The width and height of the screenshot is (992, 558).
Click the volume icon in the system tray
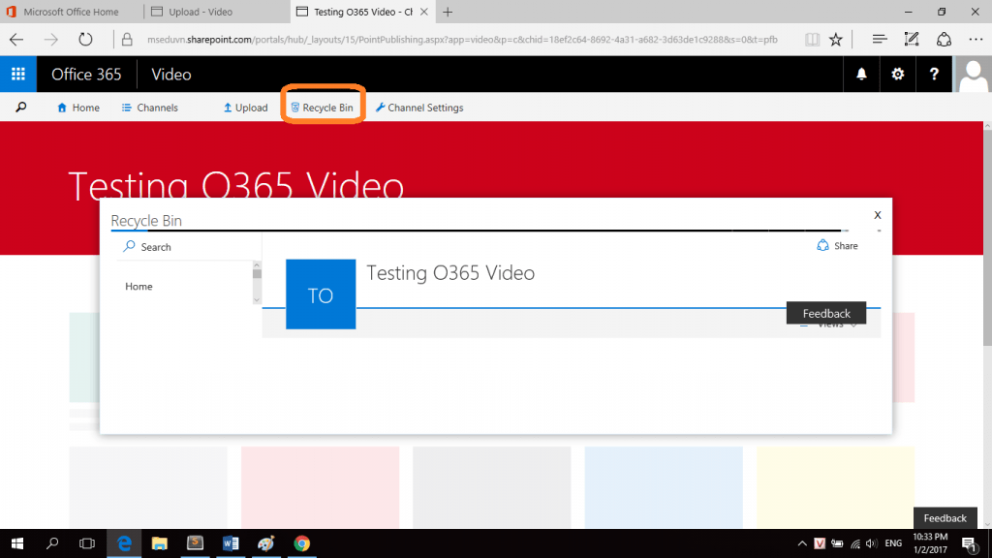pyautogui.click(x=872, y=543)
